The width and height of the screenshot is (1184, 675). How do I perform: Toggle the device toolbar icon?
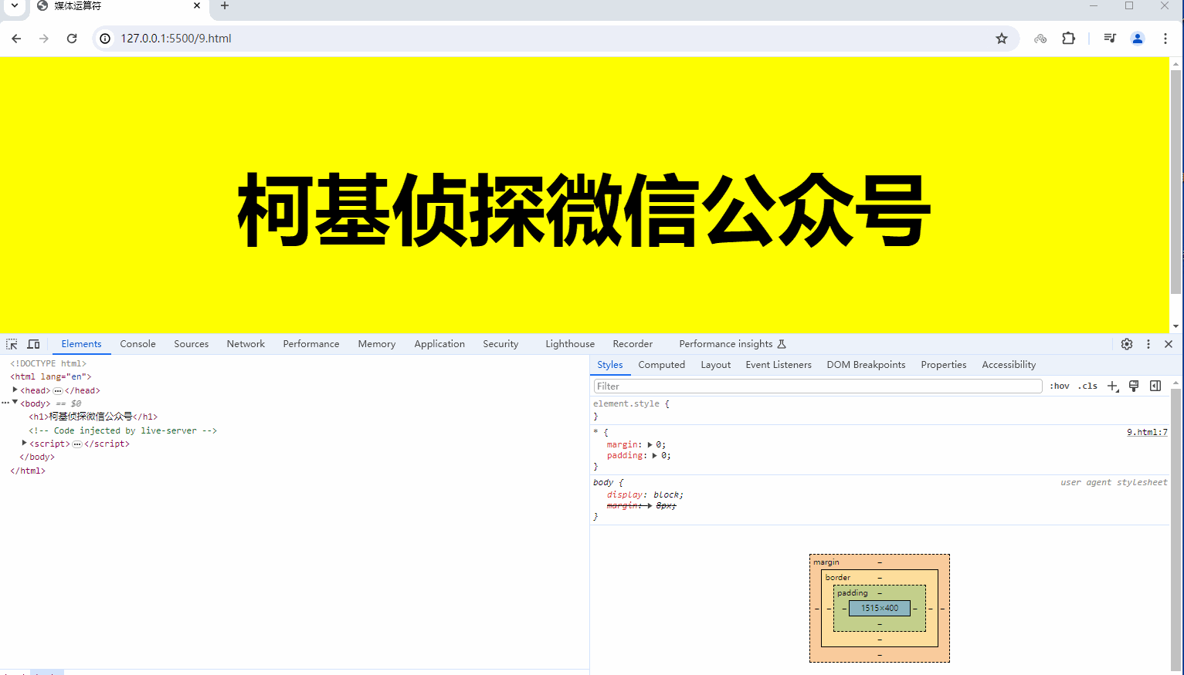33,344
